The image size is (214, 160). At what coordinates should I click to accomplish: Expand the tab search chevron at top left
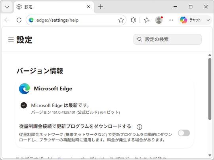tap(7, 7)
